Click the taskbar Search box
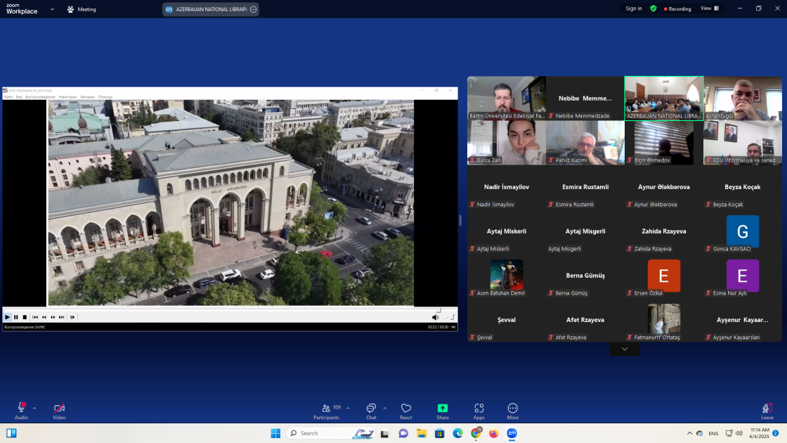 (331, 433)
